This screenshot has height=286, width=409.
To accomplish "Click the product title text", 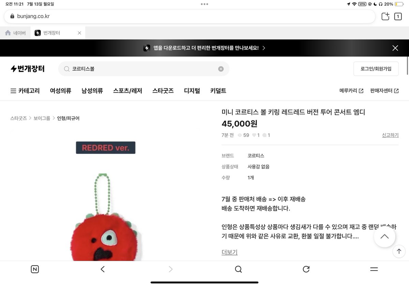I will pos(293,112).
